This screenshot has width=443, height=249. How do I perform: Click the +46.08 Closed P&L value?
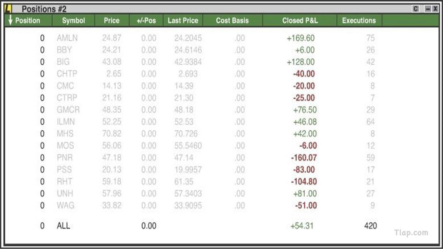pyautogui.click(x=305, y=122)
